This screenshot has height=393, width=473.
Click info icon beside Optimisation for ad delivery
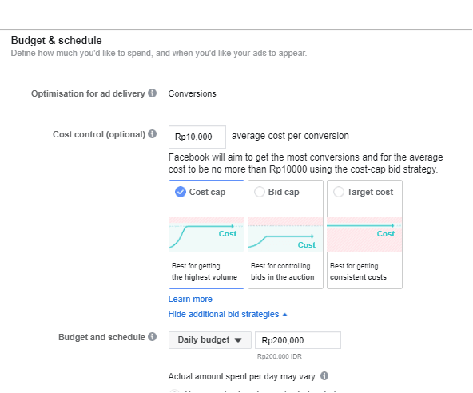(x=152, y=93)
